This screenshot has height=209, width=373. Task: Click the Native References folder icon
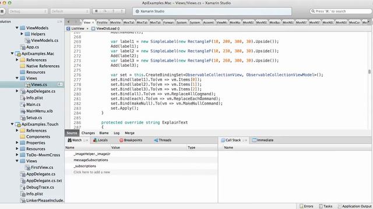pyautogui.click(x=23, y=66)
